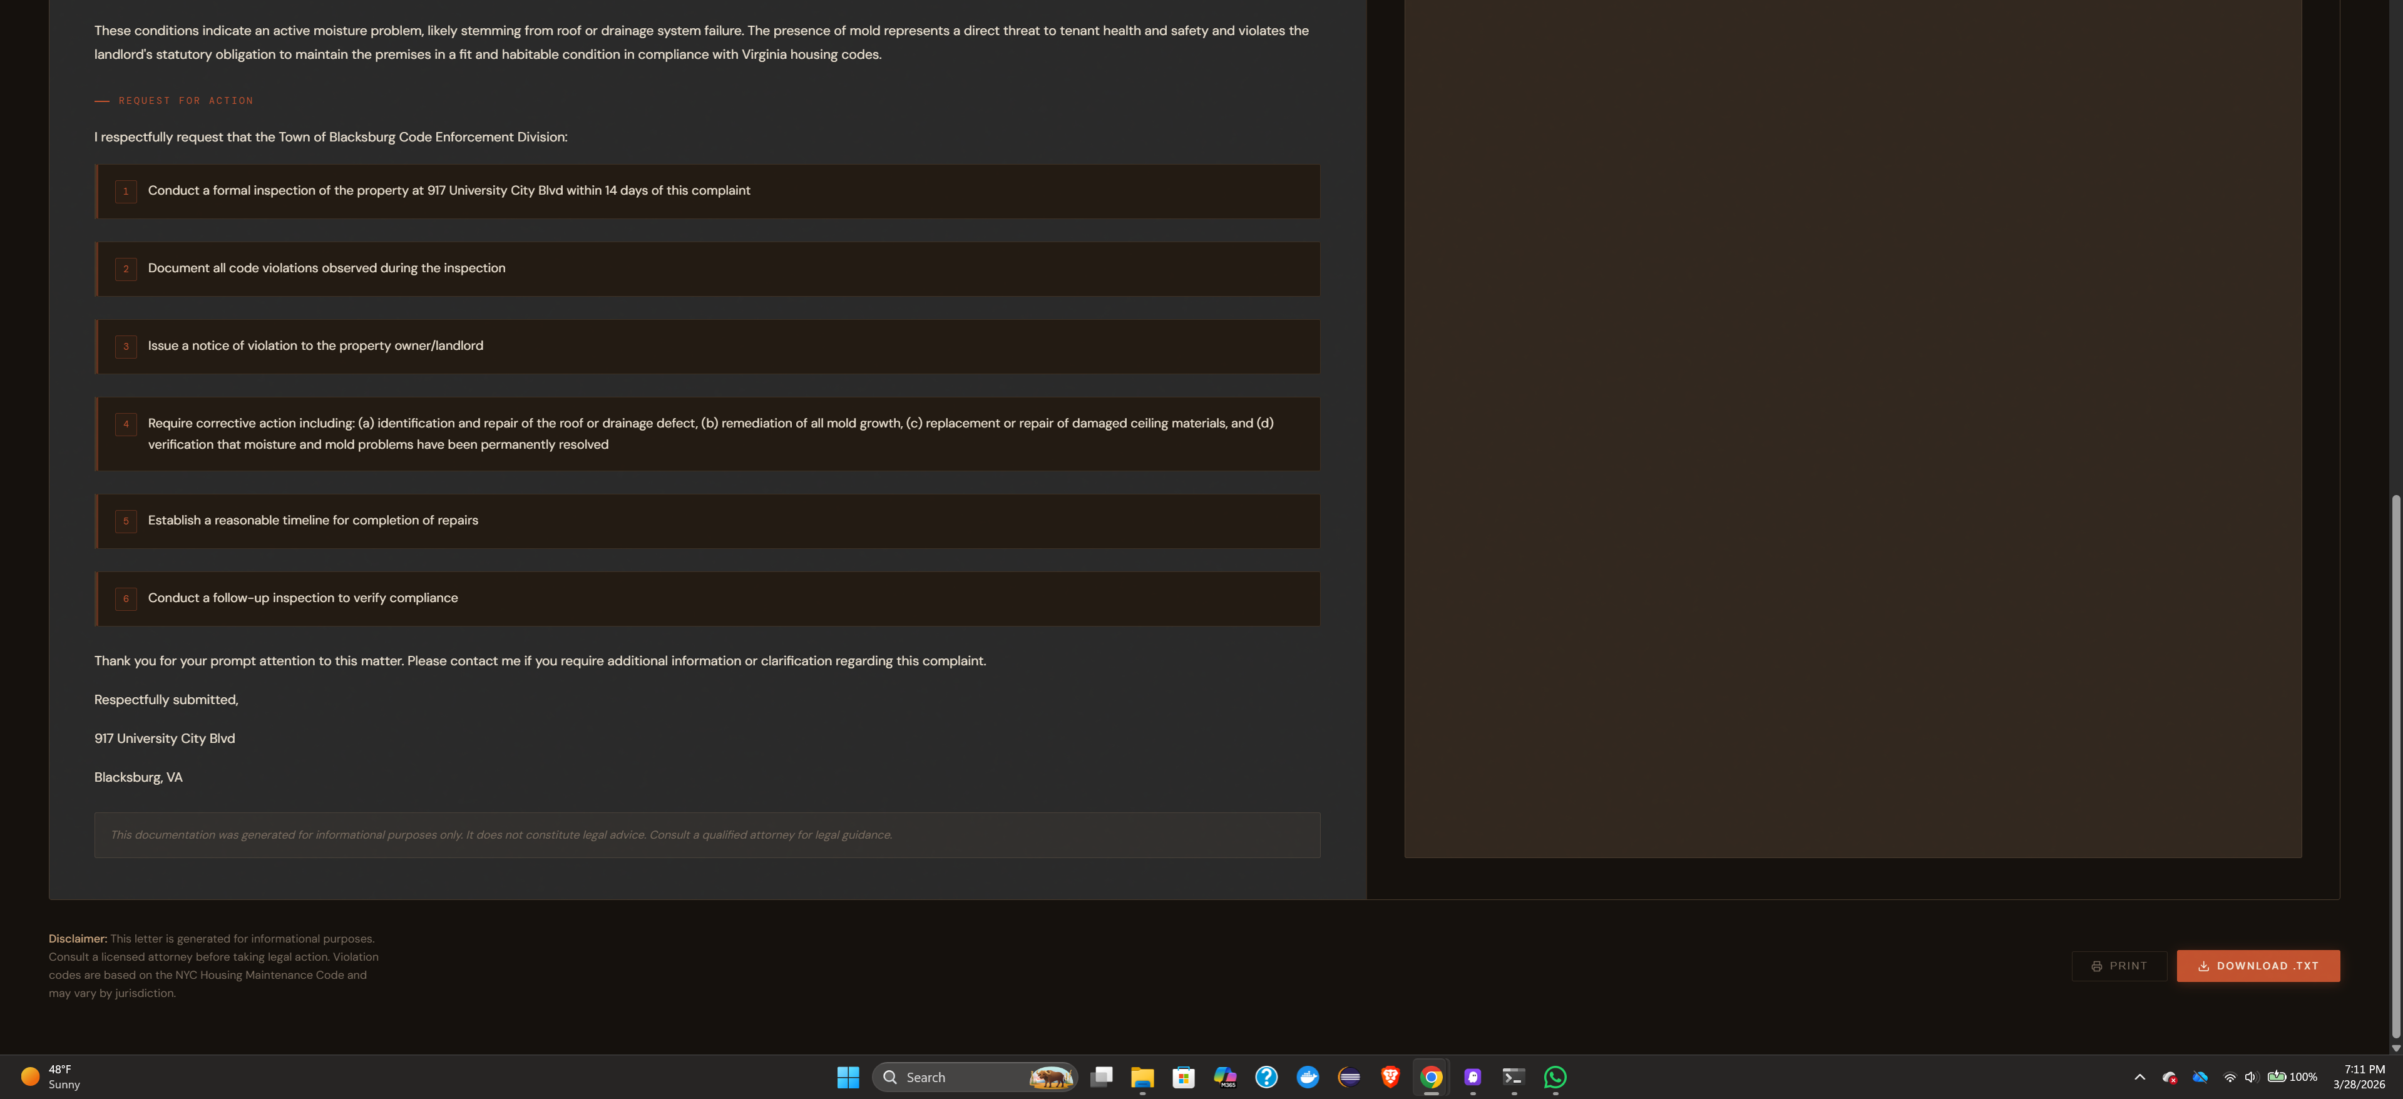This screenshot has height=1099, width=2403.
Task: Open Task View from taskbar
Action: [1101, 1076]
